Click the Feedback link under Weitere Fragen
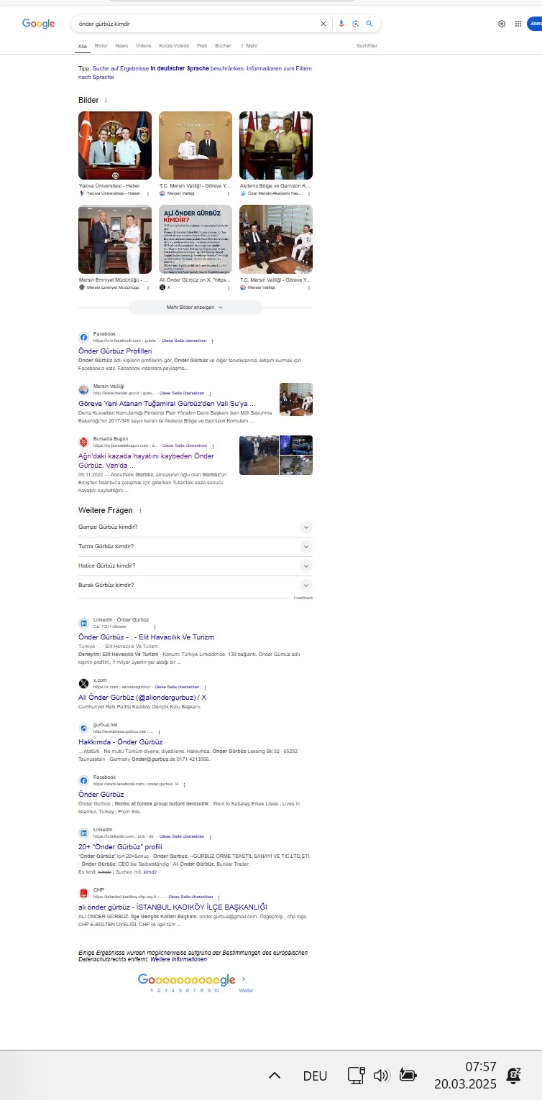 tap(303, 598)
